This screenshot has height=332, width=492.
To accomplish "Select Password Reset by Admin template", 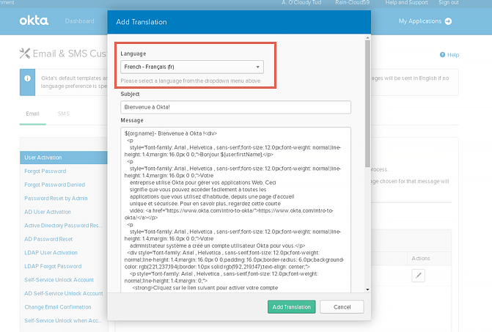I will pos(56,198).
